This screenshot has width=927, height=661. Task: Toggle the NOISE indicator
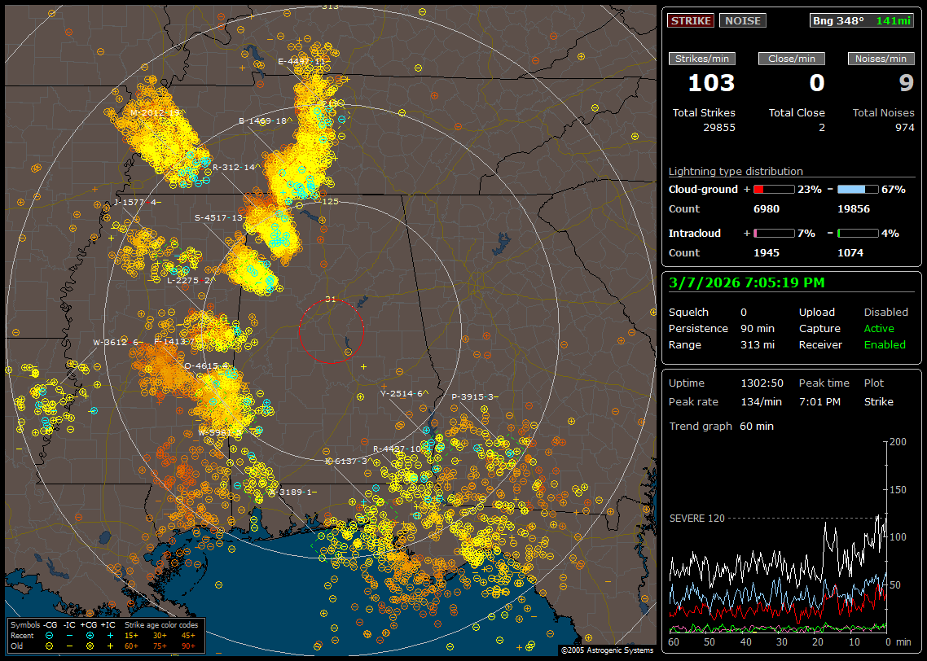coord(742,21)
